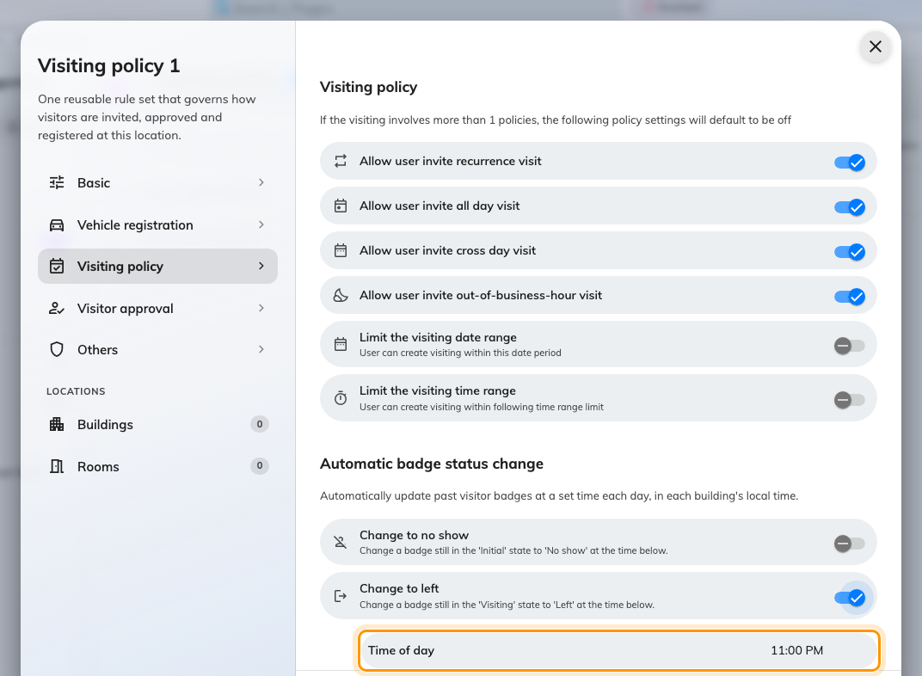The height and width of the screenshot is (676, 922).
Task: Expand the Visitor approval chevron
Action: coord(261,309)
